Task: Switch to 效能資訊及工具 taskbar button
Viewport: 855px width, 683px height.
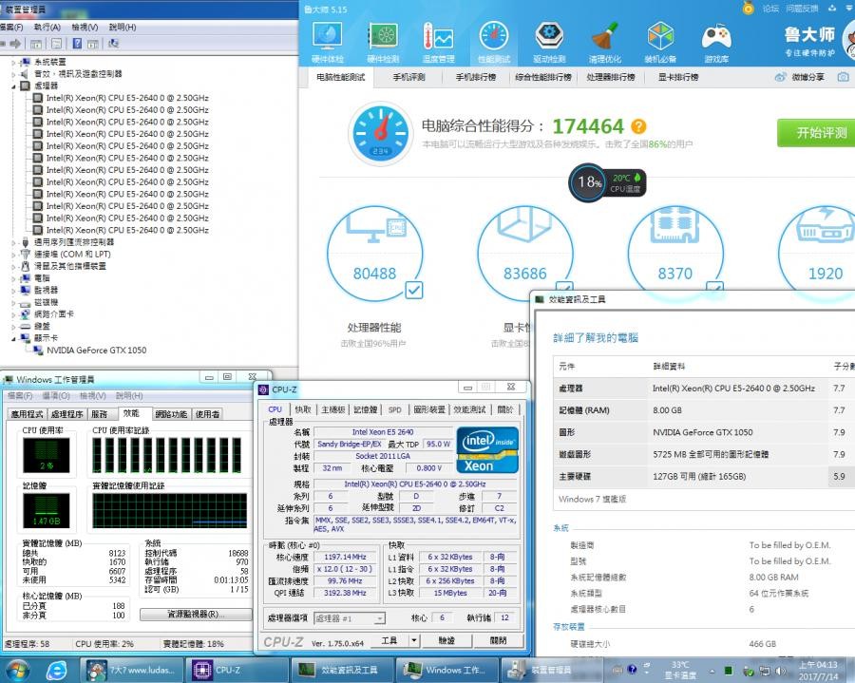Action: [341, 670]
